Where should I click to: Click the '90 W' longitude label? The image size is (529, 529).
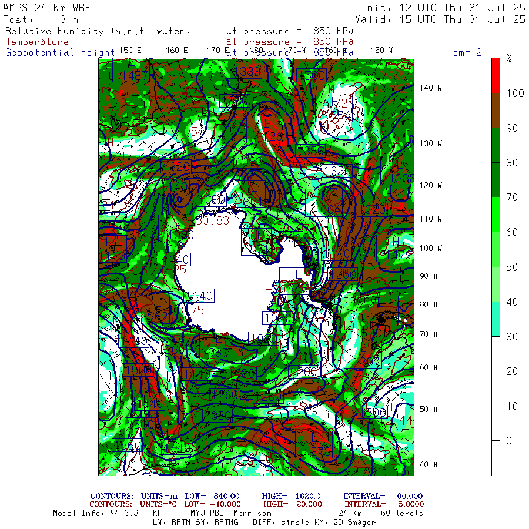click(428, 276)
